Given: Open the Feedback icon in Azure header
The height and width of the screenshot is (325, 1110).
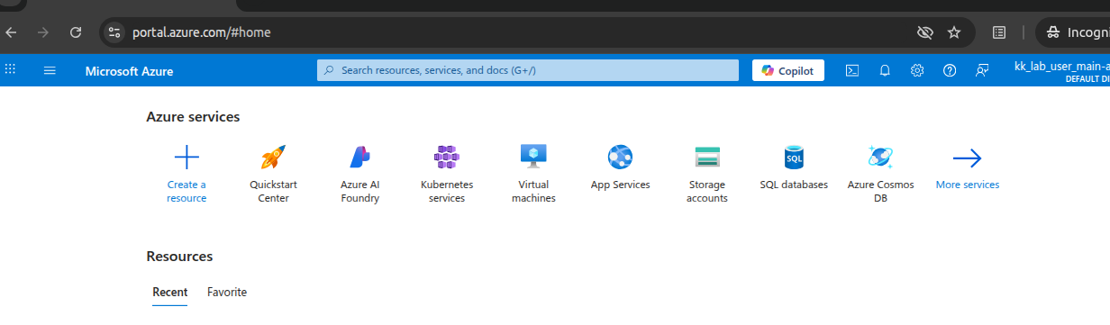Looking at the screenshot, I should point(982,70).
